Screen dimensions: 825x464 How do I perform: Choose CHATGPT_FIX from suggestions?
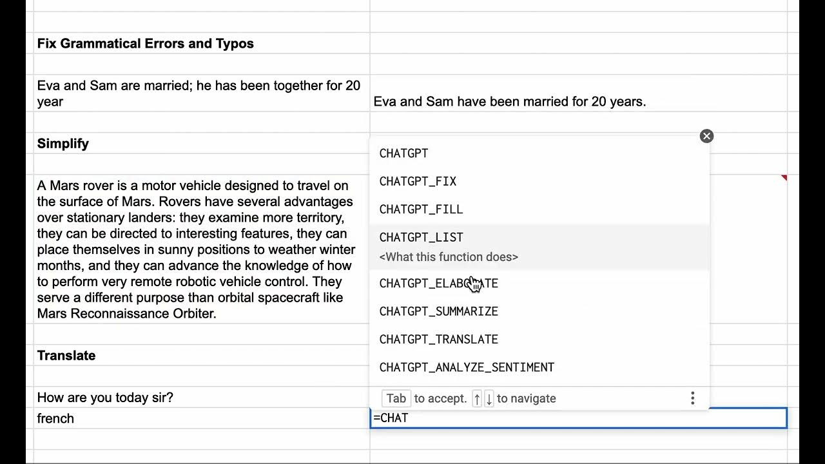point(539,182)
